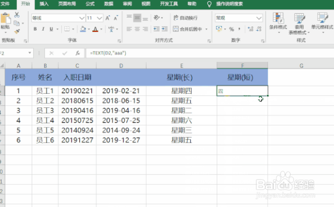This screenshot has width=334, height=207.
Task: Decrease font size with smaller A
Action: click(116, 18)
